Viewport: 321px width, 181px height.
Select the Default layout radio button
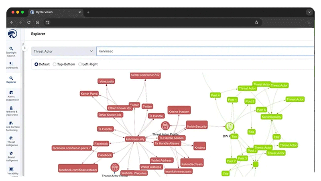37,64
